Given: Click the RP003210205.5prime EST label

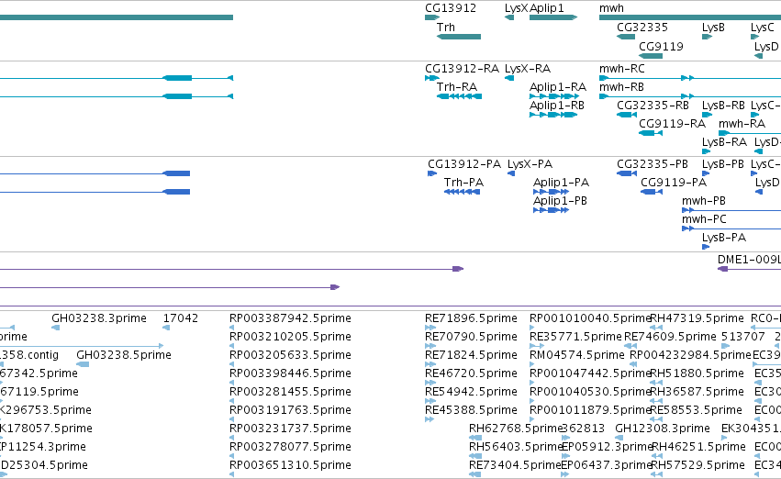Looking at the screenshot, I should (290, 337).
